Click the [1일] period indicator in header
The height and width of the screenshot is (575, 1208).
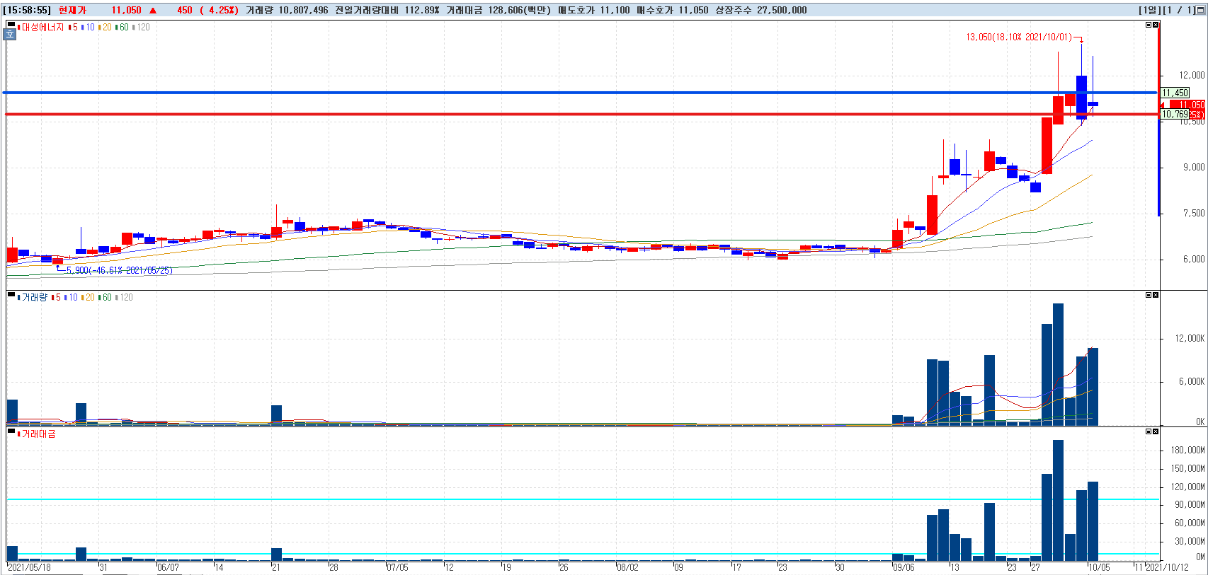(x=1150, y=11)
